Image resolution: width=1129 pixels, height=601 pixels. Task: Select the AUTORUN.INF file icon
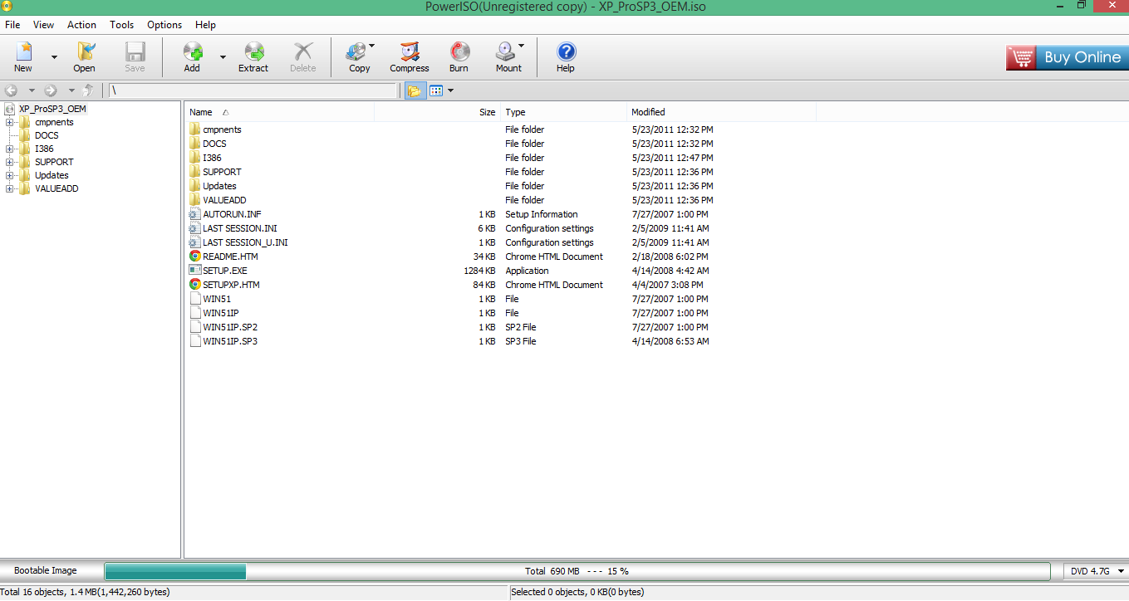tap(194, 214)
